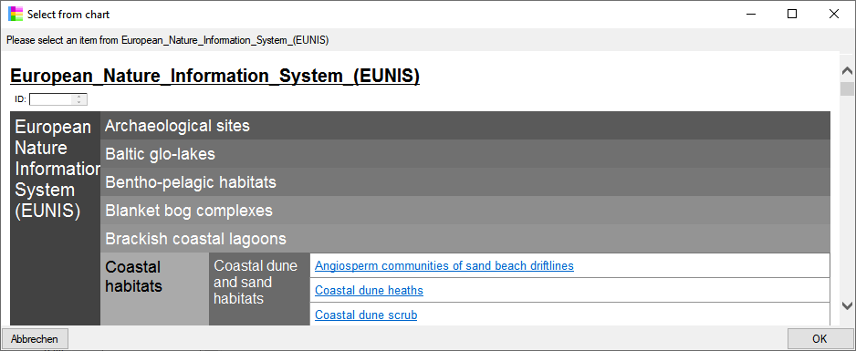Maximize the Select from chart window

click(792, 15)
